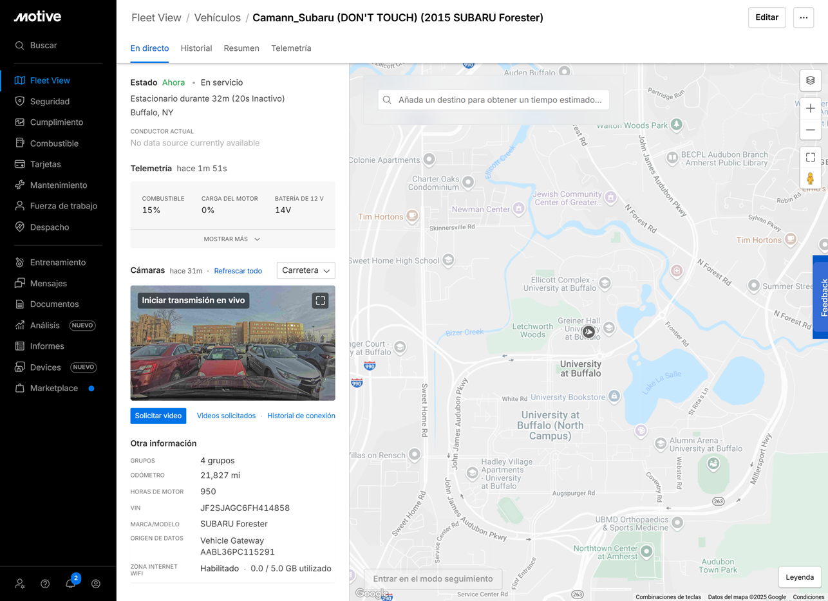Switch to the Telemetría tab
The width and height of the screenshot is (828, 601).
(291, 48)
